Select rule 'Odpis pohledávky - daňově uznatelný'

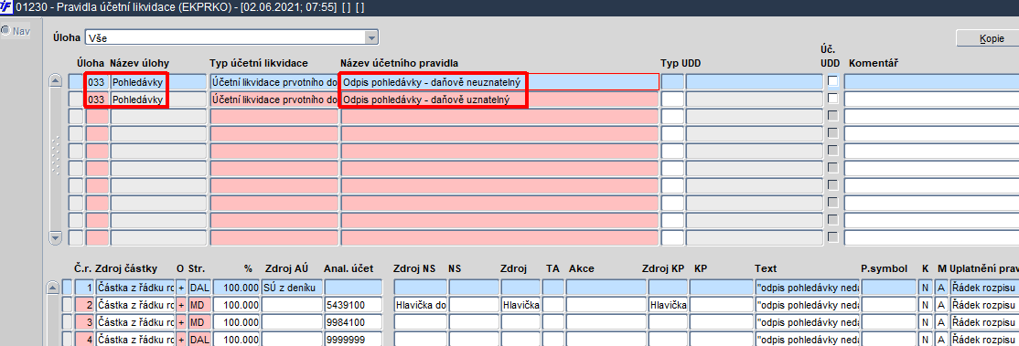click(x=499, y=100)
